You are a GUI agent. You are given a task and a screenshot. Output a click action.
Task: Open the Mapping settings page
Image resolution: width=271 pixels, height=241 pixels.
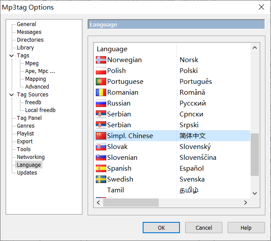click(36, 79)
